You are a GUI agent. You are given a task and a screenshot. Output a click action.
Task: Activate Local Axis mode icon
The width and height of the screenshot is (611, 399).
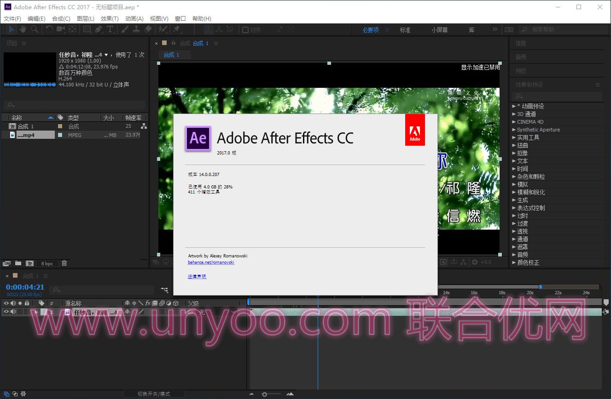coord(209,29)
